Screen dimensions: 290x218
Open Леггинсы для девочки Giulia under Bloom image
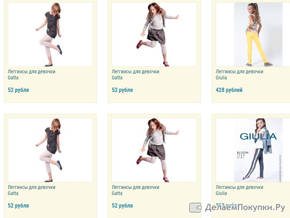click(239, 190)
